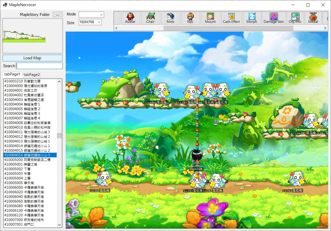Select map 410004008 莊園主的秘密倉庫
This screenshot has width=331, height=231.
click(x=30, y=123)
